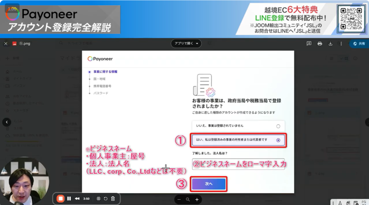Image resolution: width=369 pixels, height=205 pixels.
Task: Pause the recording
Action: click(69, 199)
